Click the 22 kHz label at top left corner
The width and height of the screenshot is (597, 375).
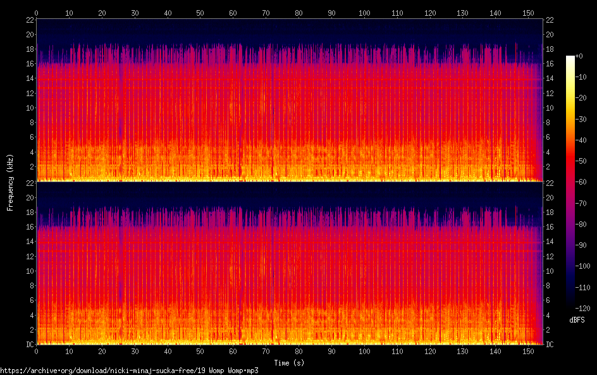tap(28, 20)
